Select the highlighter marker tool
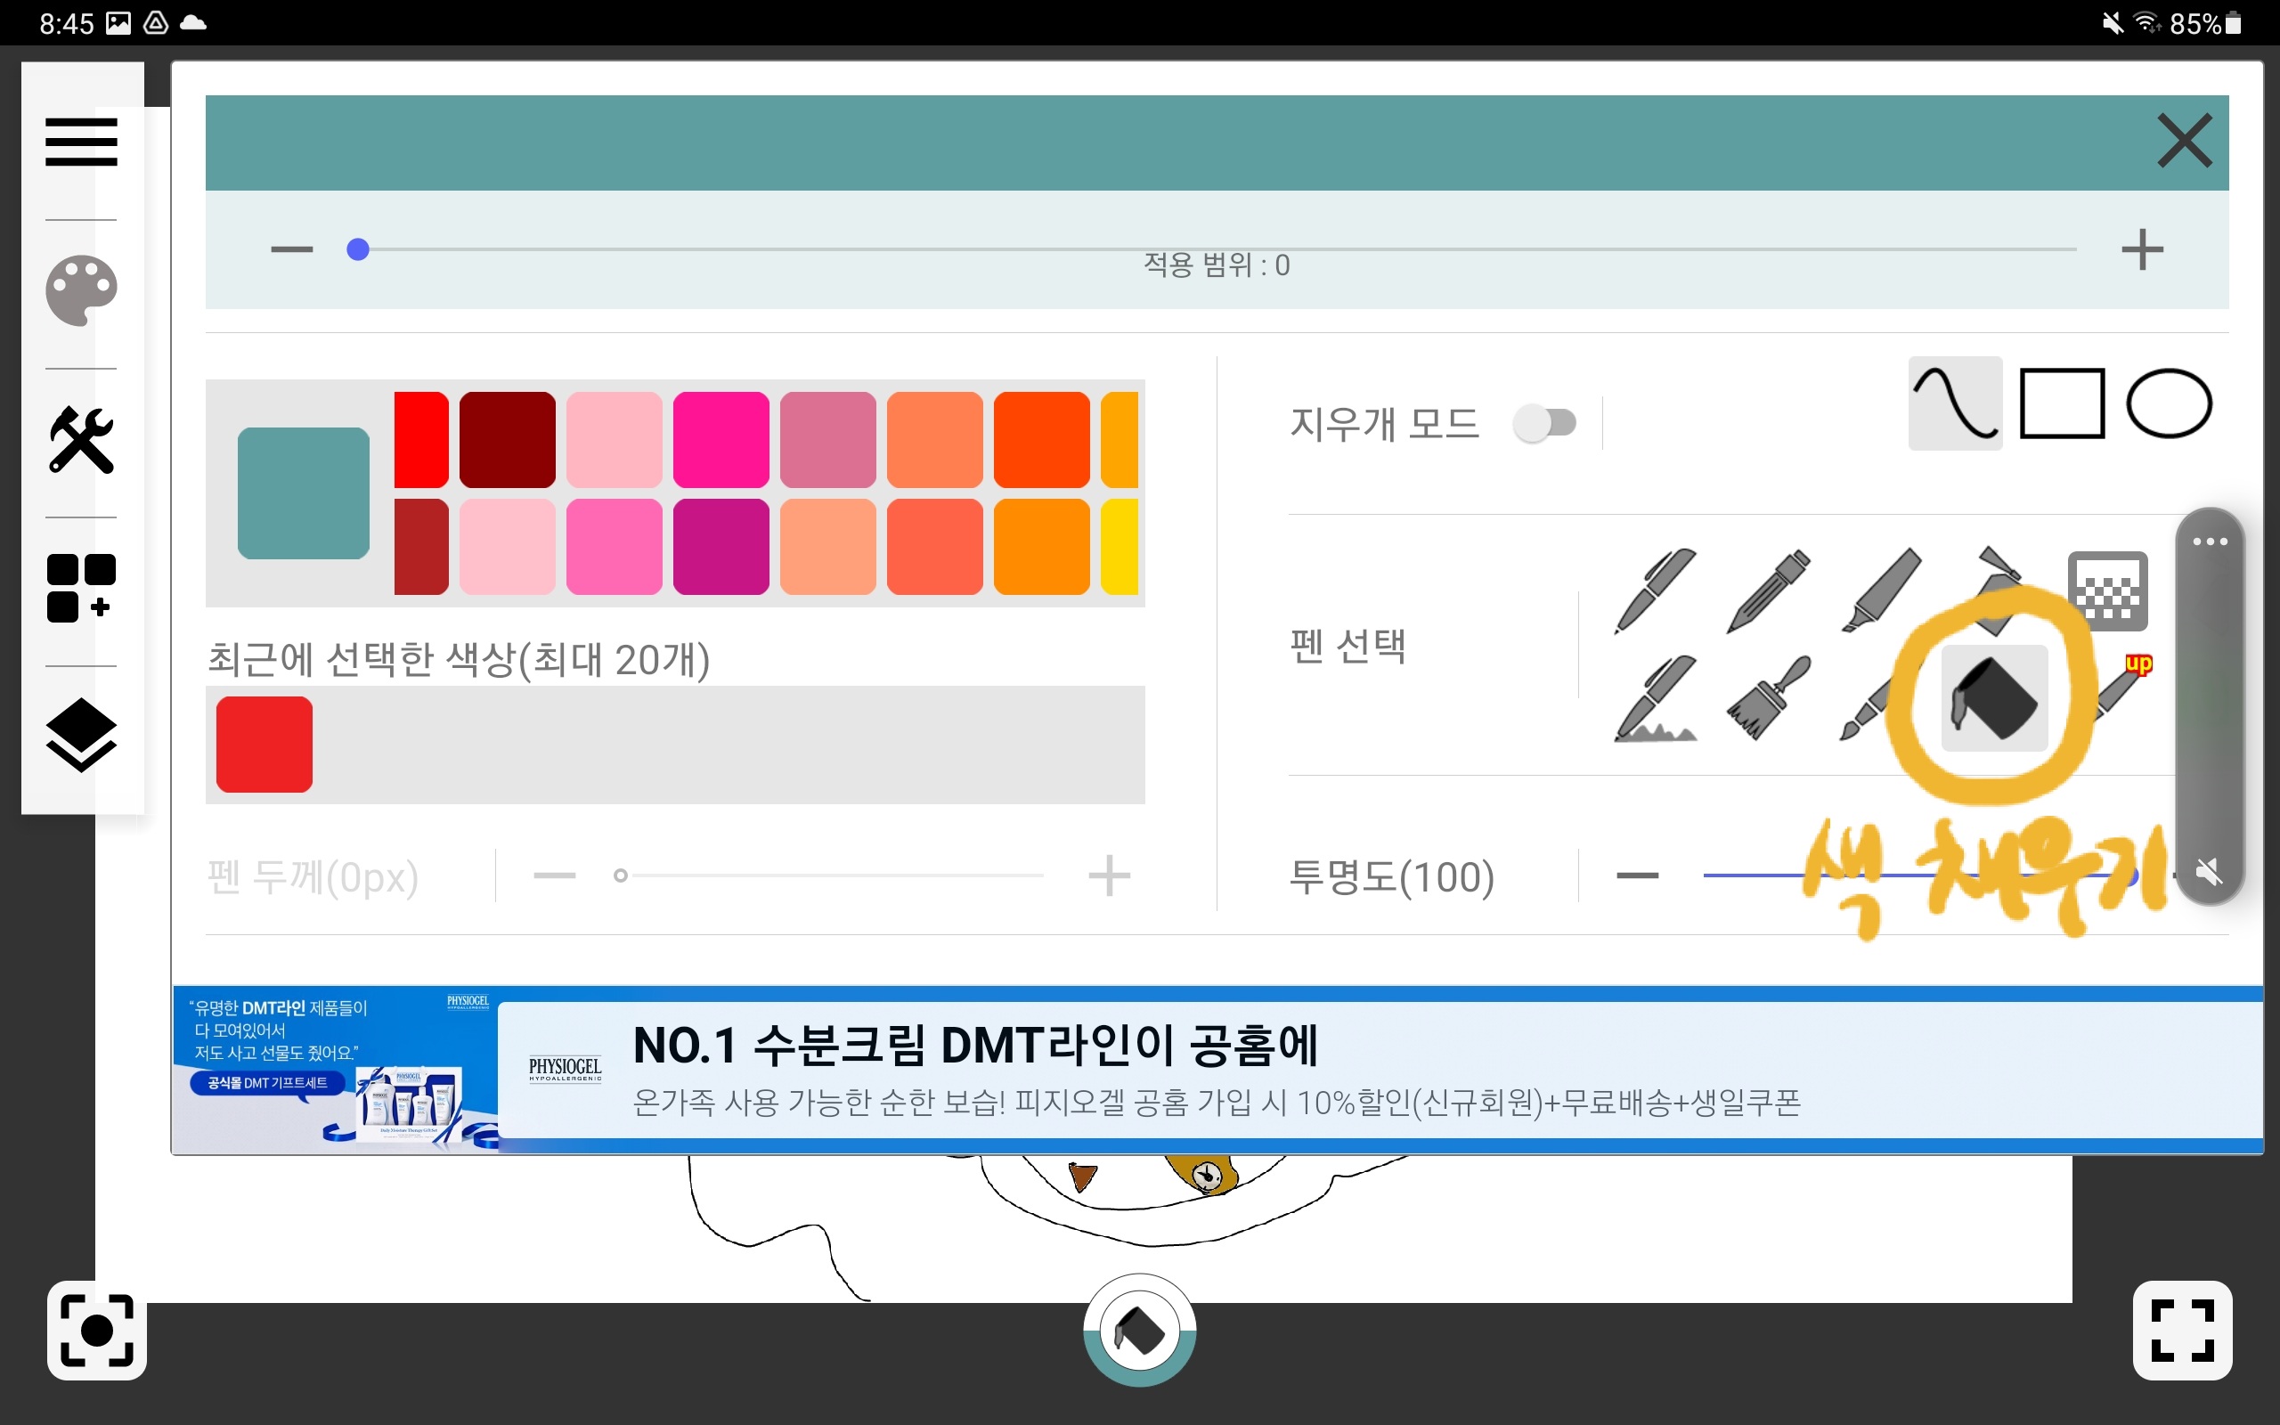The image size is (2280, 1425). 1882,590
